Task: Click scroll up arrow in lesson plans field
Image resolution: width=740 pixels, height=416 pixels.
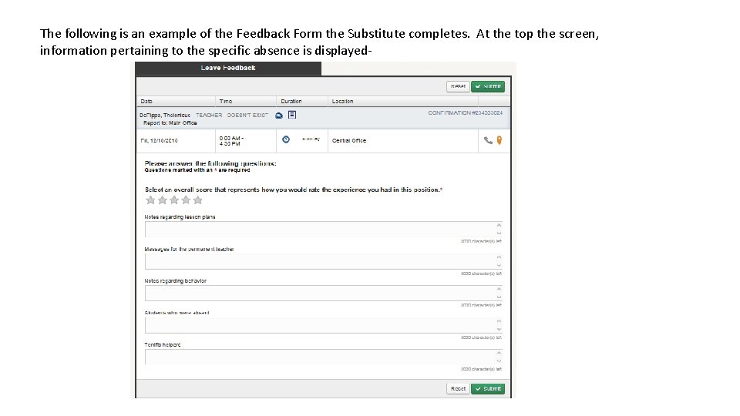Action: (499, 225)
